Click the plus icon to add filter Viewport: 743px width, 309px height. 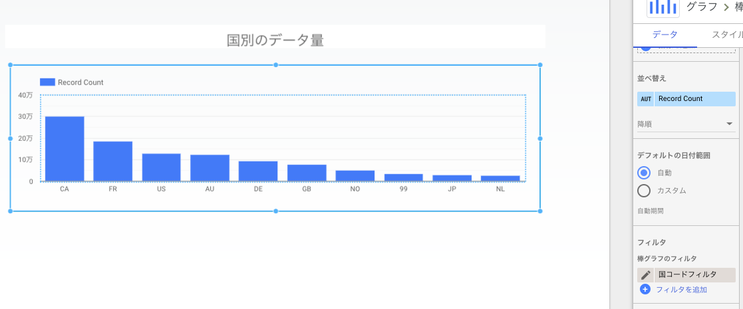tap(645, 289)
